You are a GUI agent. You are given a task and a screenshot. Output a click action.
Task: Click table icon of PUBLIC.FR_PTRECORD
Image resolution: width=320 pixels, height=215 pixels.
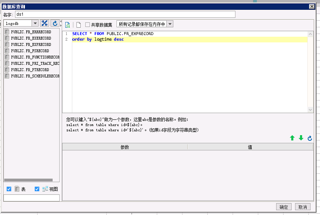coord(7,69)
